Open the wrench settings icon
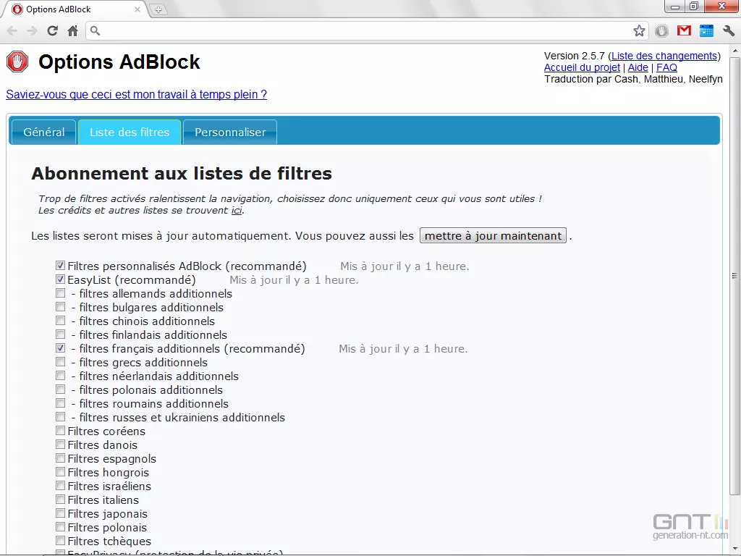This screenshot has height=556, width=741. click(x=729, y=31)
